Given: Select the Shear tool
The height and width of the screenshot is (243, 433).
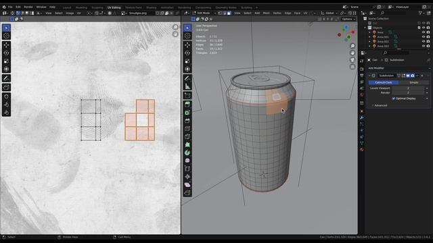Looking at the screenshot, I should (187, 184).
